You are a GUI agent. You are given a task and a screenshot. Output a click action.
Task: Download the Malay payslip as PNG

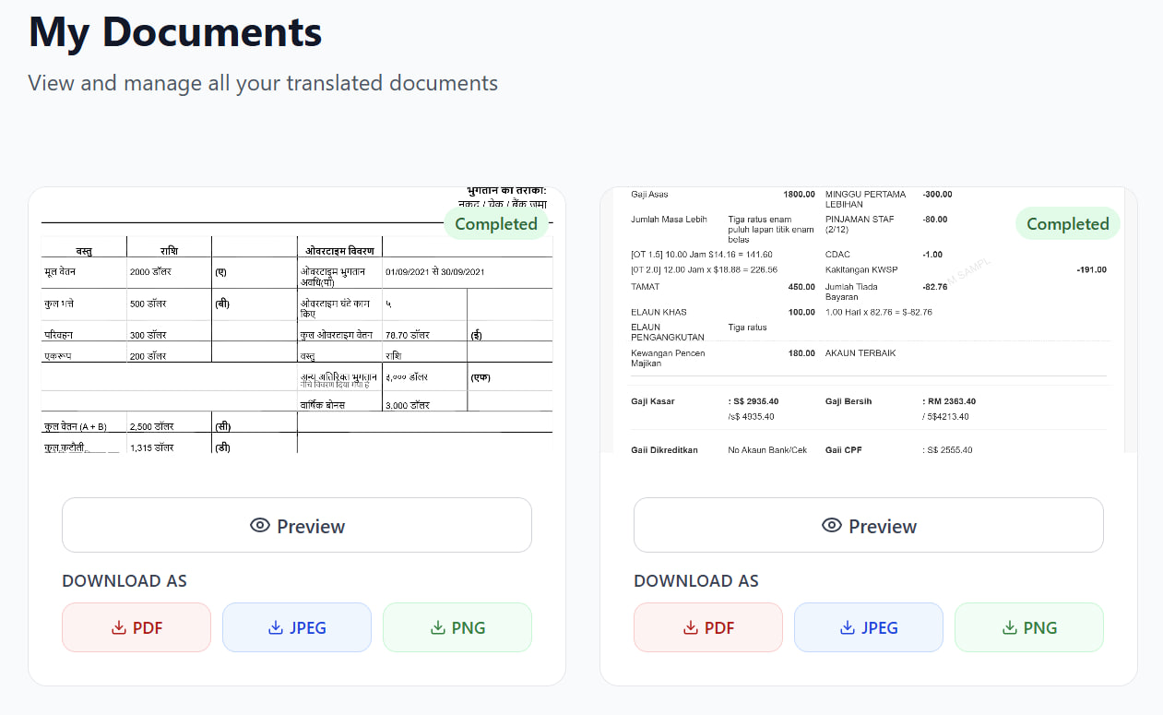pos(1029,627)
